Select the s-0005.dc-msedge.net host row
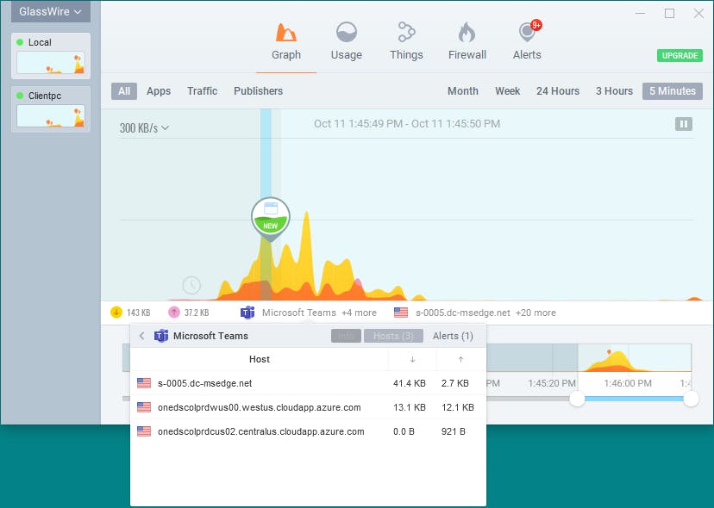The width and height of the screenshot is (714, 508). [308, 383]
